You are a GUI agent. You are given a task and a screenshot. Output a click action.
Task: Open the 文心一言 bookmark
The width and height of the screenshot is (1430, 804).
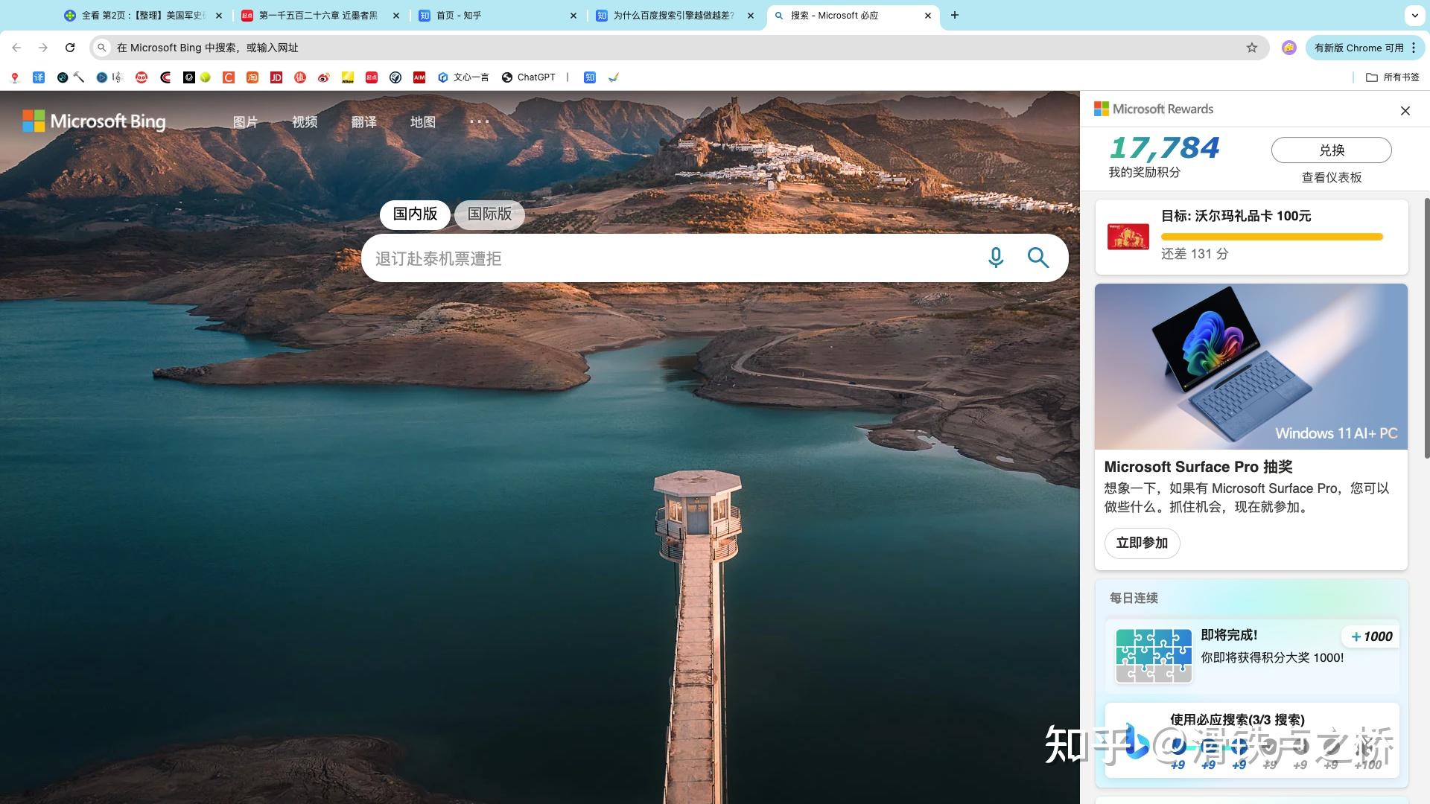(463, 77)
